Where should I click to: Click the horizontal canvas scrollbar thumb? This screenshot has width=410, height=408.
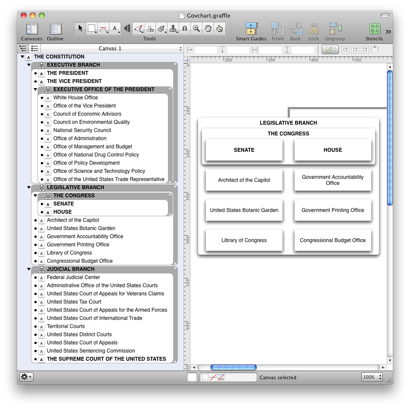coord(233,367)
